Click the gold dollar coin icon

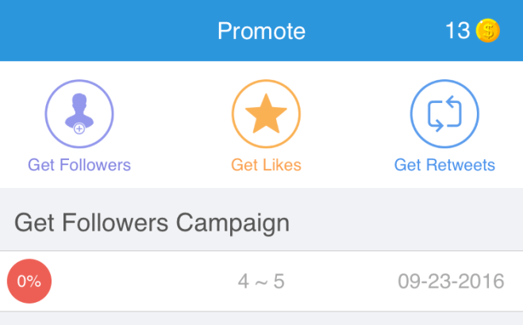click(x=488, y=32)
